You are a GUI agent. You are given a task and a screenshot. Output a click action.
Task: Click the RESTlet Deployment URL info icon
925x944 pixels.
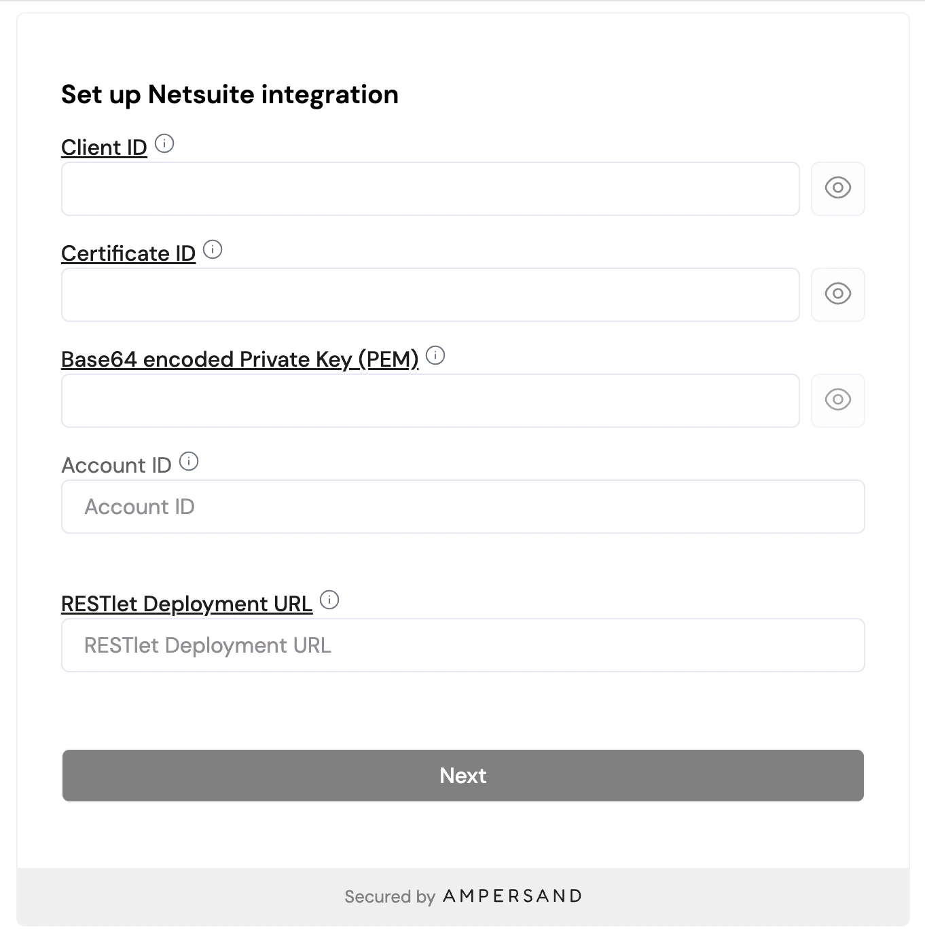click(x=329, y=600)
